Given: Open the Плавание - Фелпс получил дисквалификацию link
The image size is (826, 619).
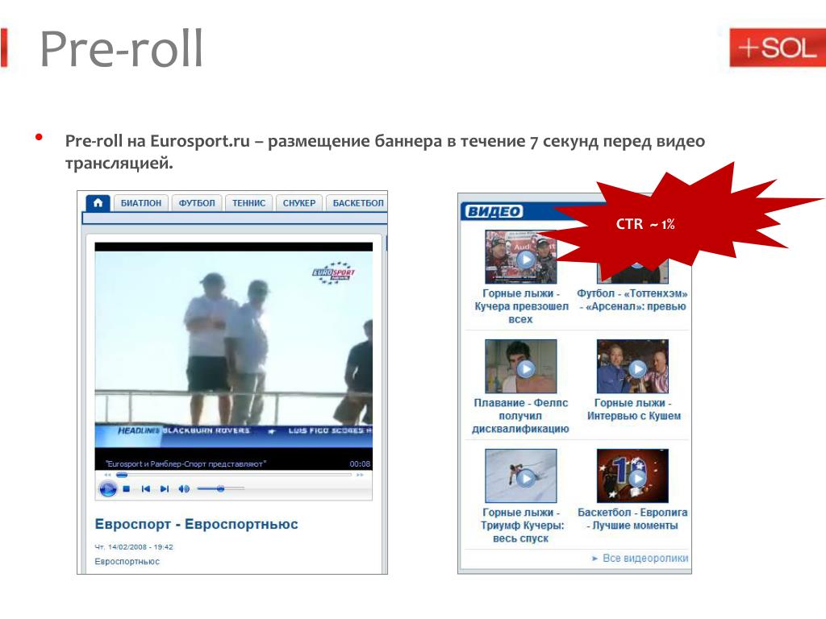Looking at the screenshot, I should [520, 416].
